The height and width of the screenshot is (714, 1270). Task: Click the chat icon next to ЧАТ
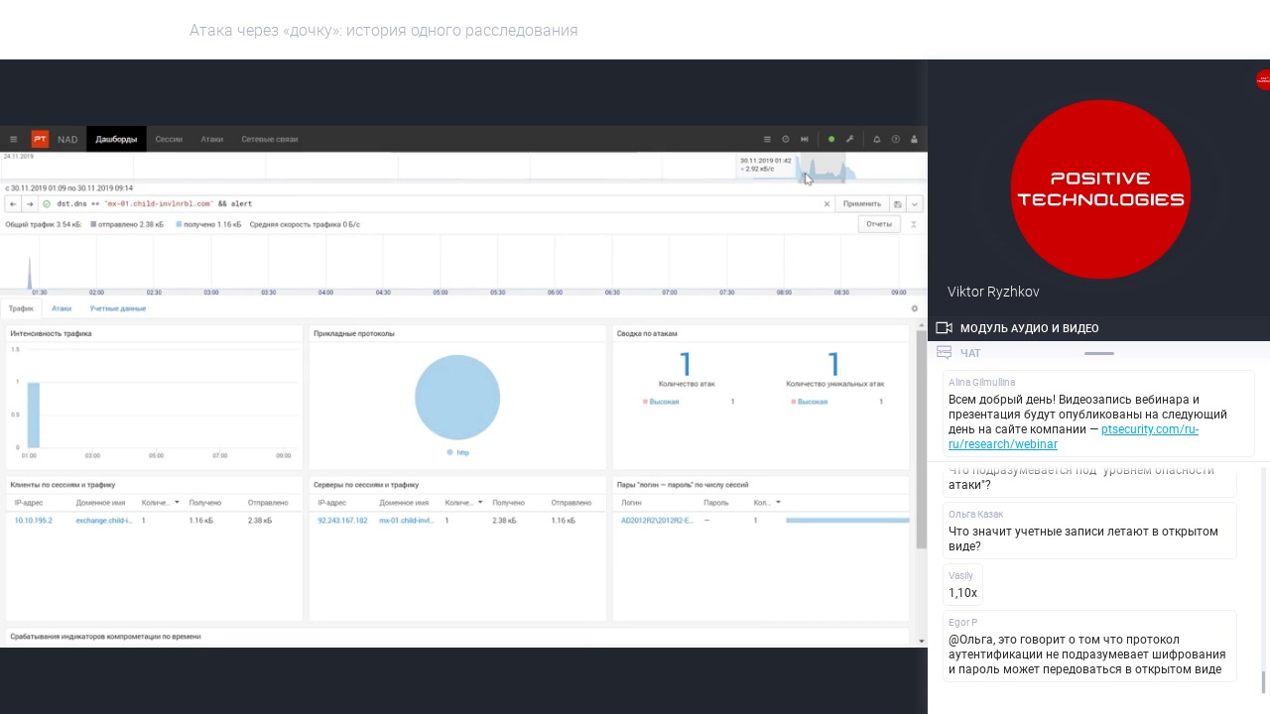click(x=944, y=353)
